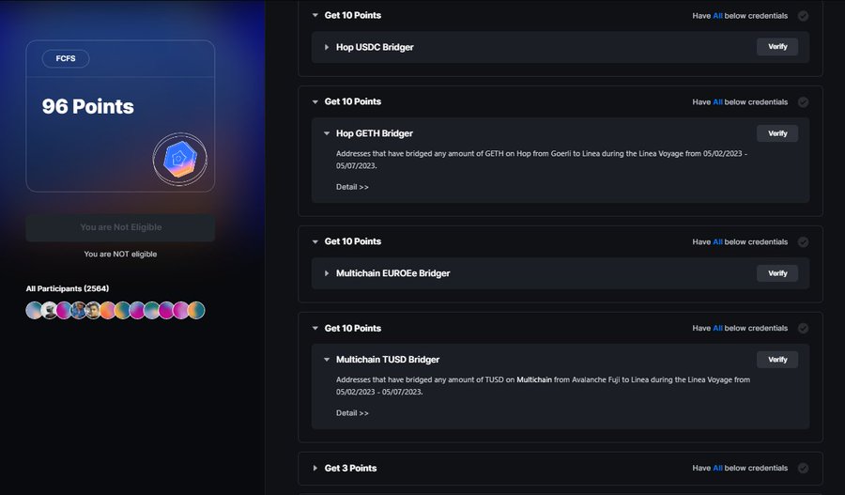Verify the Hop GETH Bridger credential
The height and width of the screenshot is (495, 845).
click(777, 133)
